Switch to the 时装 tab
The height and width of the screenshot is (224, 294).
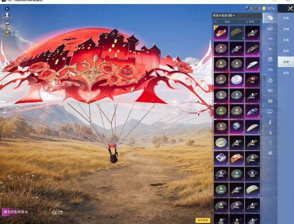click(286, 18)
